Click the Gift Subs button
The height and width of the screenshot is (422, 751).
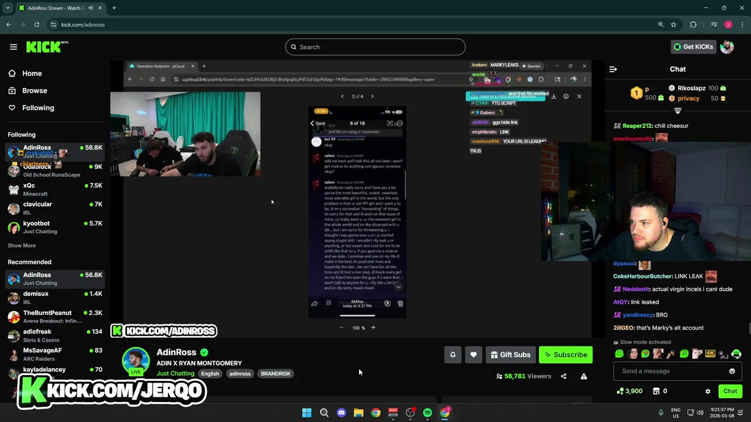(510, 355)
